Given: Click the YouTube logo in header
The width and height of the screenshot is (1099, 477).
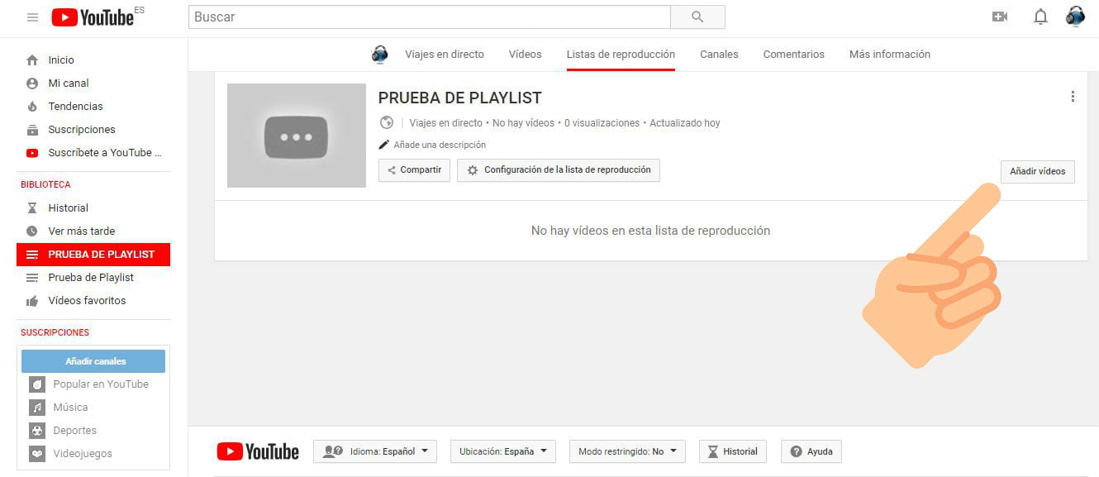Looking at the screenshot, I should coord(93,17).
